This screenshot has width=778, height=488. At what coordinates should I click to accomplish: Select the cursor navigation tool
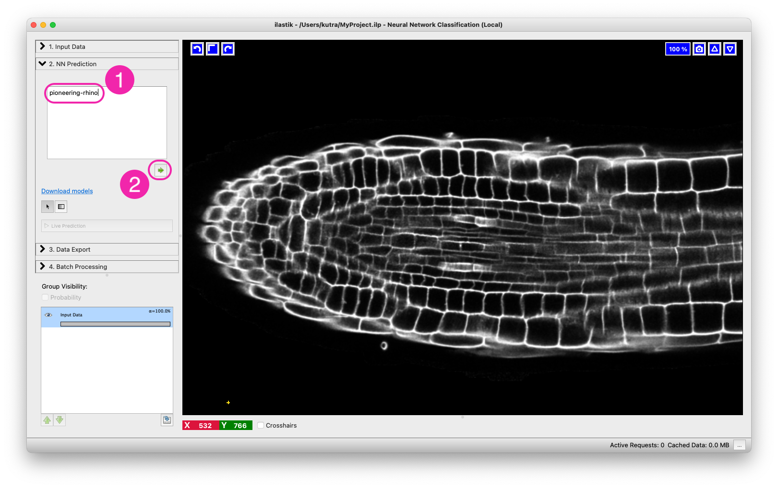tap(48, 207)
